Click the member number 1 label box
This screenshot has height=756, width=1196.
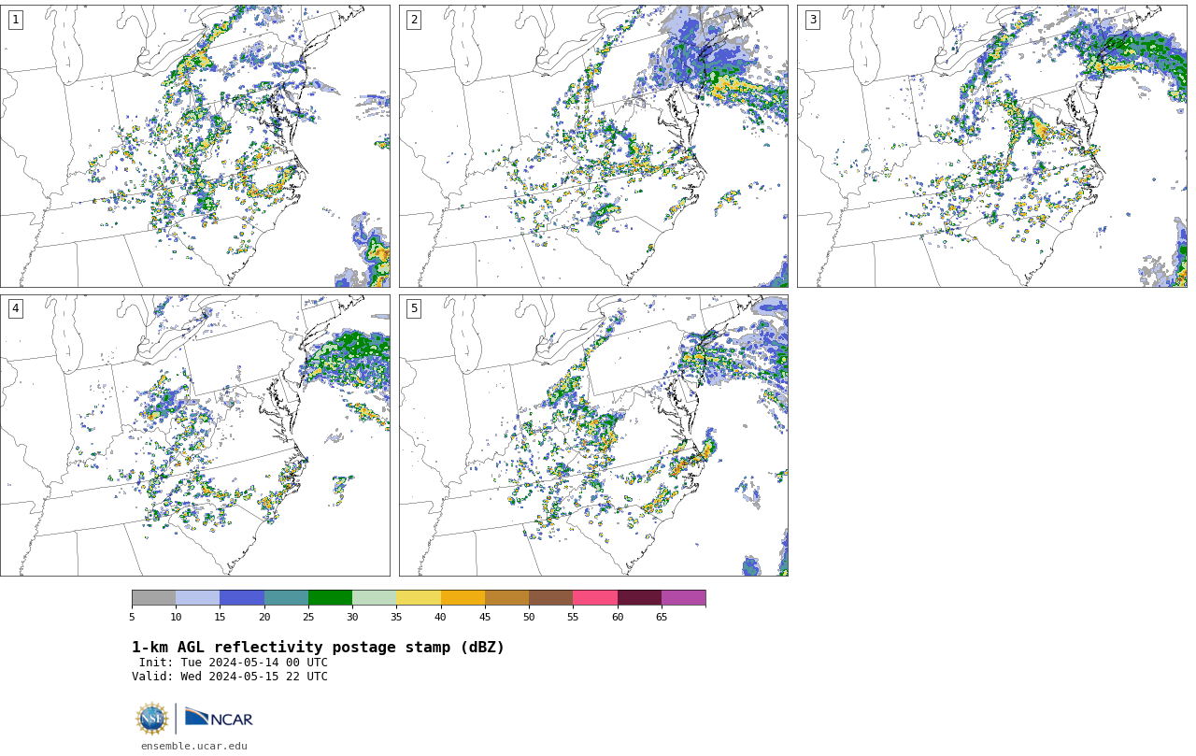tap(15, 20)
